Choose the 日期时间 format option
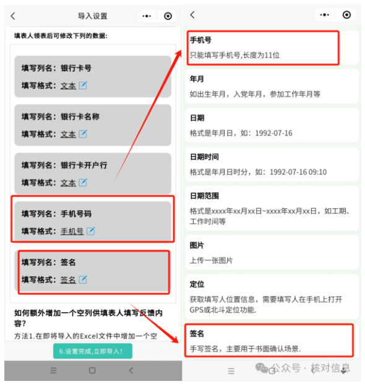This screenshot has width=365, height=384. point(272,164)
